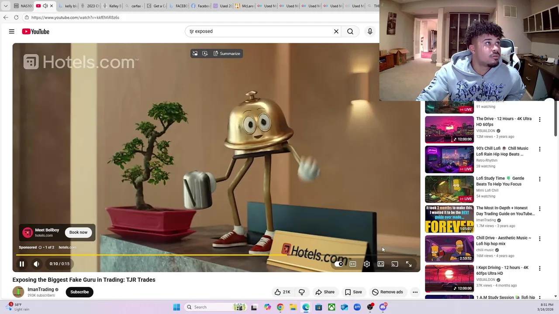
Task: Open Chrome from the taskbar
Action: tap(280, 307)
